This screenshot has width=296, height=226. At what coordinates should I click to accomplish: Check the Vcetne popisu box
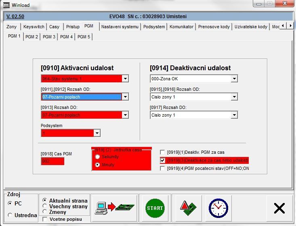coord(45,219)
